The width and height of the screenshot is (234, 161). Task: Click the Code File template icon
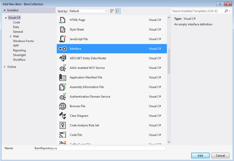tap(62, 135)
